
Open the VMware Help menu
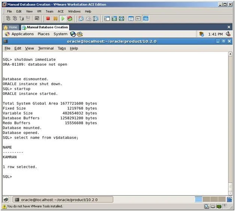coord(88,11)
